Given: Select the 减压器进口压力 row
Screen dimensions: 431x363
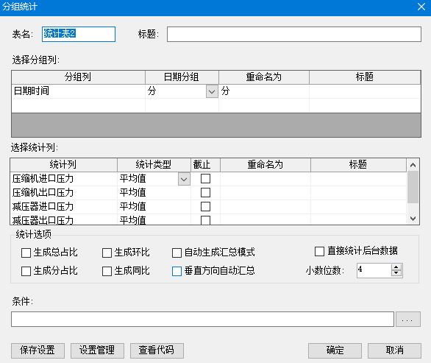Looking at the screenshot, I should [64, 207].
